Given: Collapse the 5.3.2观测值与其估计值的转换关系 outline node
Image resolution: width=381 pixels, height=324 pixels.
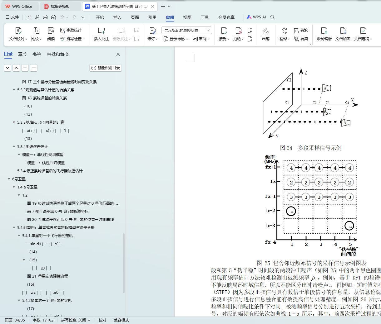Looking at the screenshot, I should (14, 90).
